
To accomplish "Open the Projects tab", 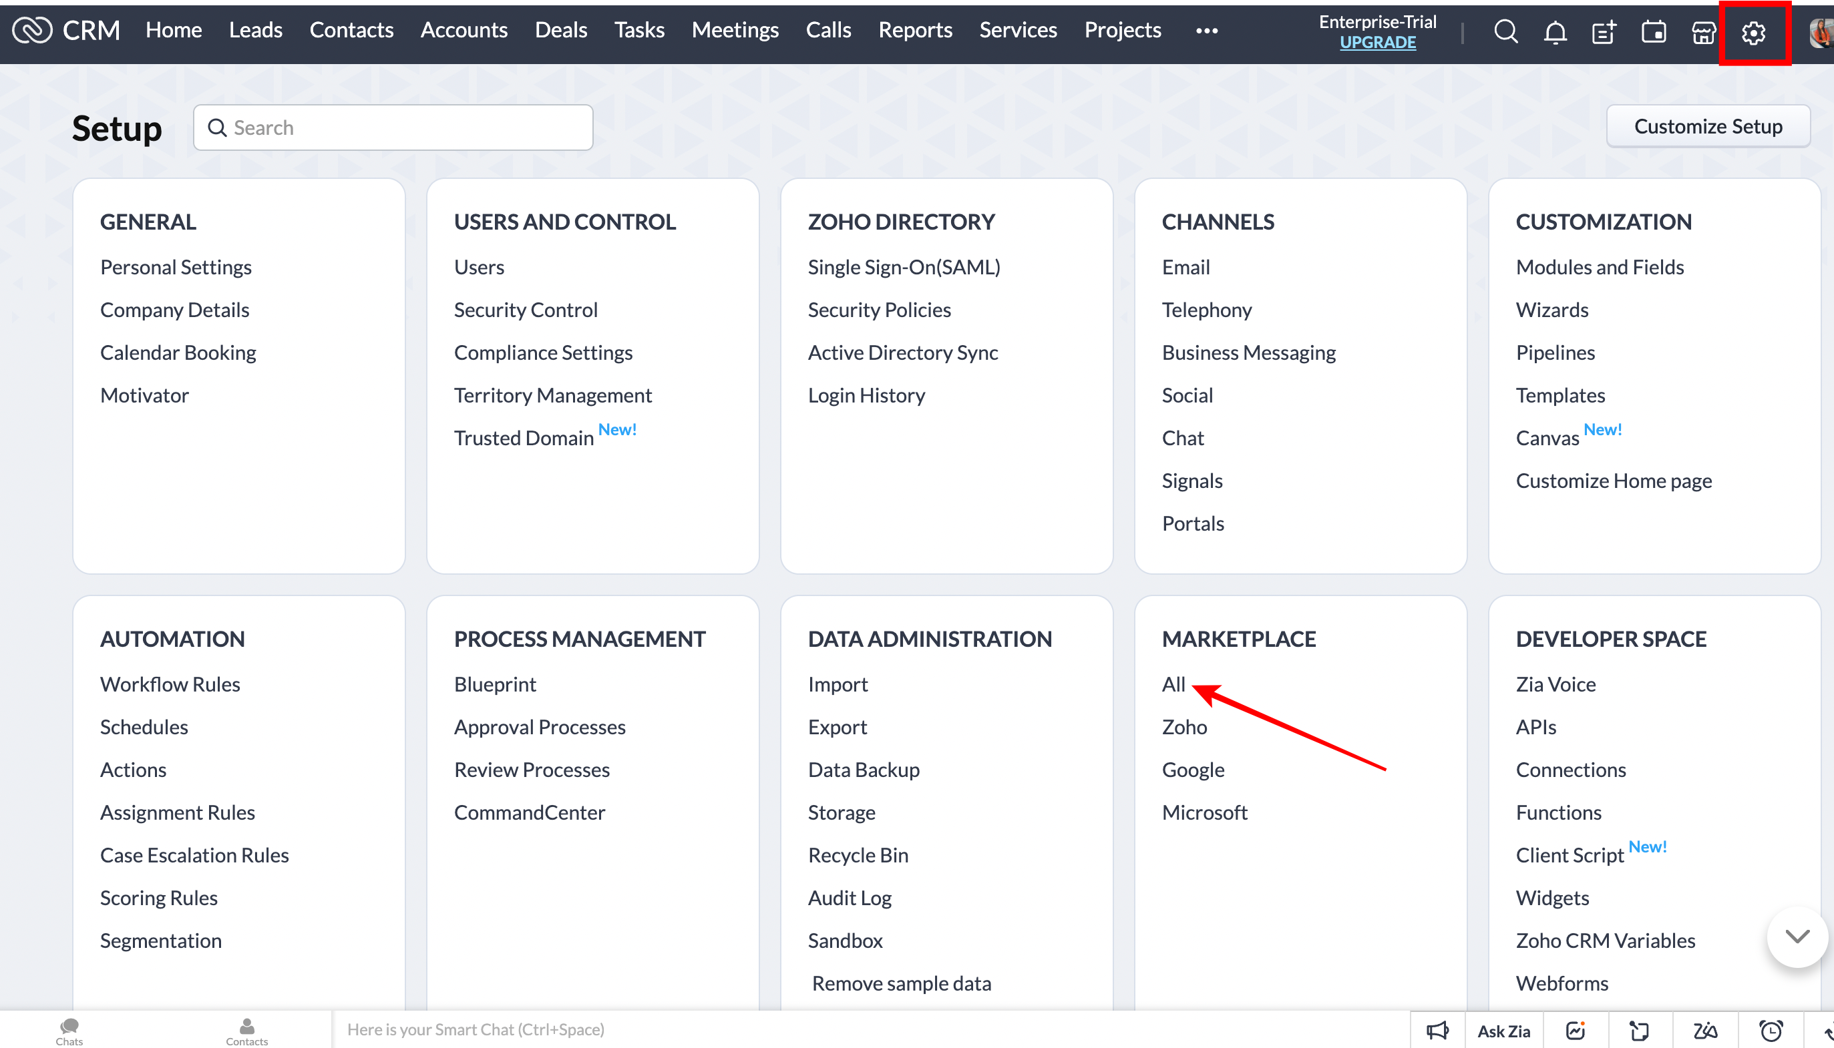I will click(x=1123, y=30).
